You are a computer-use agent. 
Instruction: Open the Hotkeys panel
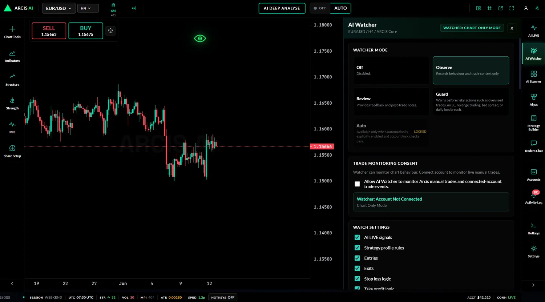533,229
